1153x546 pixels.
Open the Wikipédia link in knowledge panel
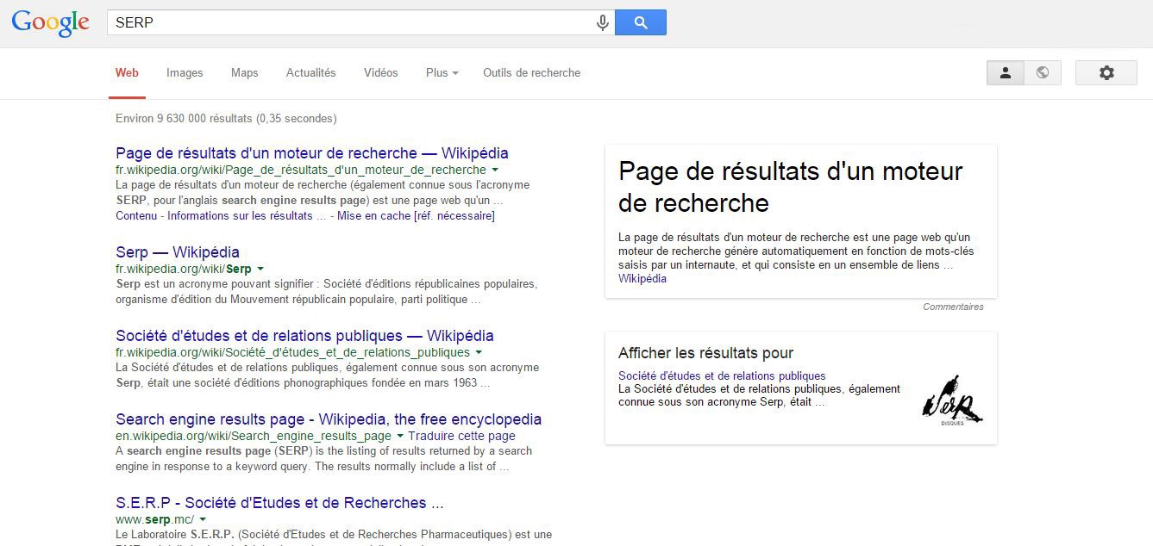[x=642, y=278]
